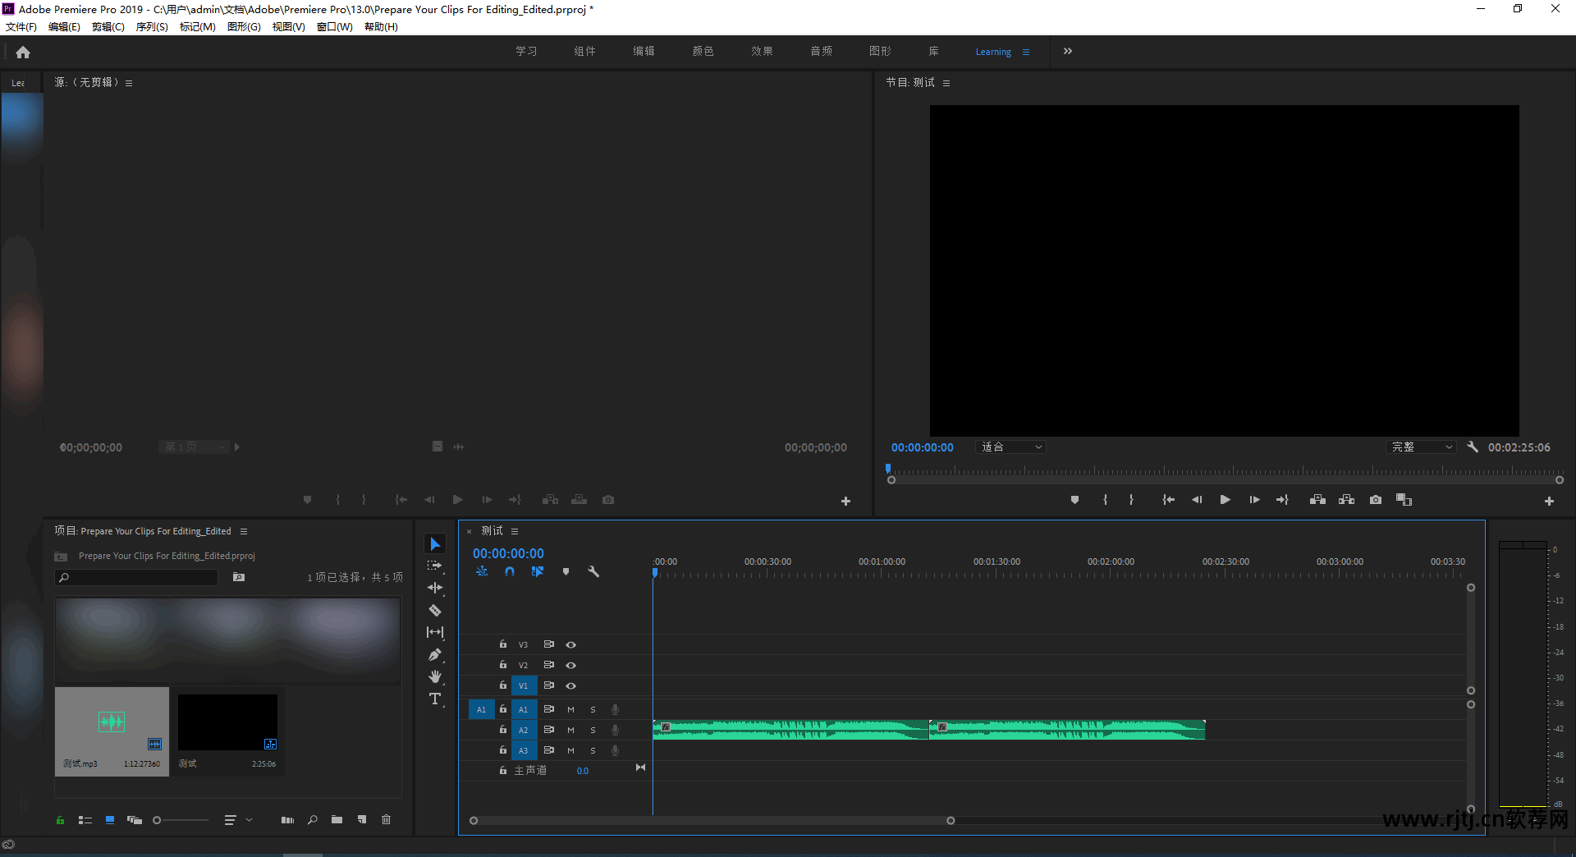1576x857 pixels.
Task: Open 剪辑(C) menu
Action: (x=108, y=26)
